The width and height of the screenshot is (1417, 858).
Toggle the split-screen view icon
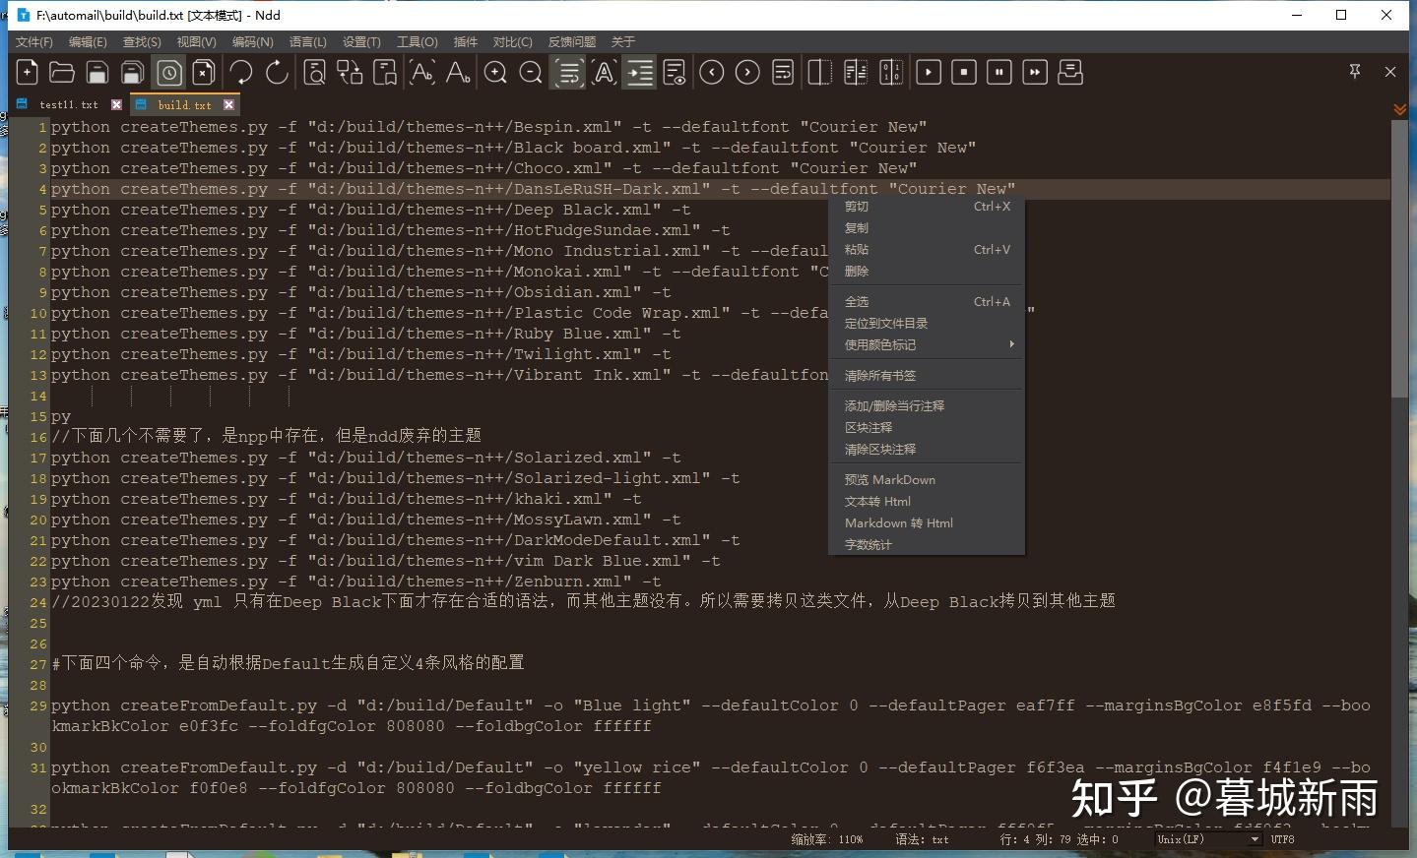point(818,72)
